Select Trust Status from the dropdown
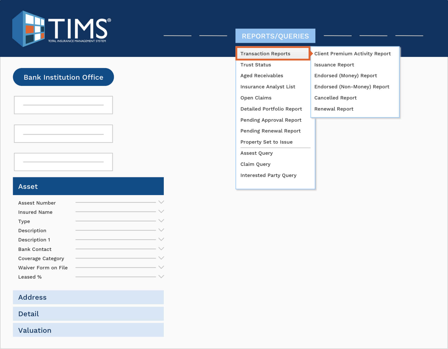Screen dimensions: 448x349 (x=255, y=65)
